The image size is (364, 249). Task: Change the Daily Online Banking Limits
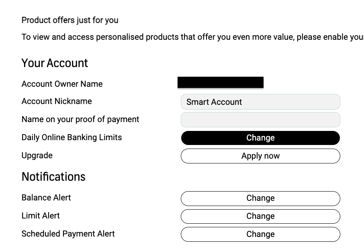[260, 138]
